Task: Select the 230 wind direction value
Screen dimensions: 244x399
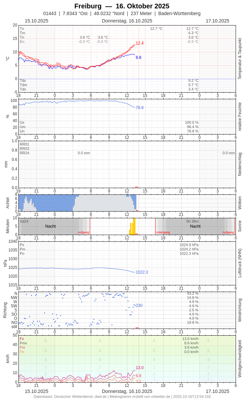Action: pyautogui.click(x=139, y=305)
